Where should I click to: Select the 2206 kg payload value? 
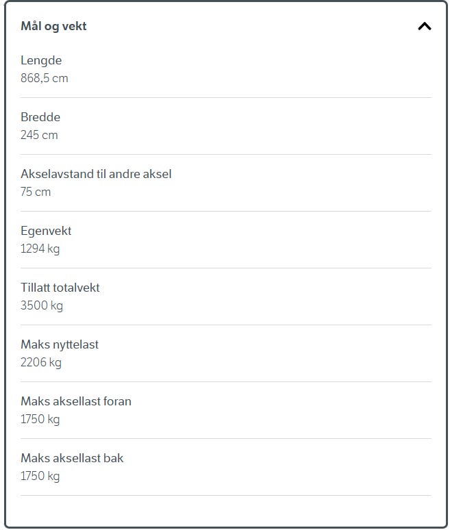pos(41,362)
